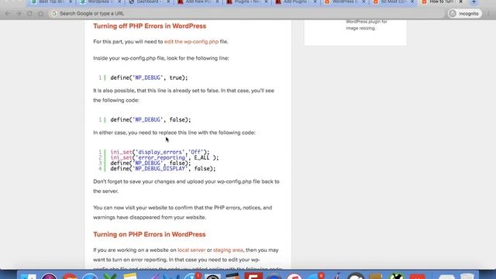Close the 50 Most Co... tab

(412, 2)
